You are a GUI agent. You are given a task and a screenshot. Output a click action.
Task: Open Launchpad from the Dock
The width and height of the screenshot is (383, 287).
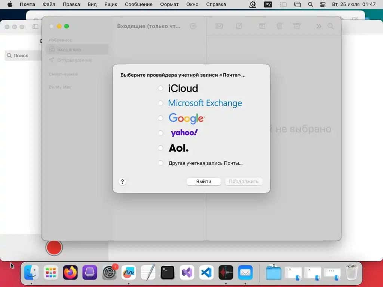(51, 272)
